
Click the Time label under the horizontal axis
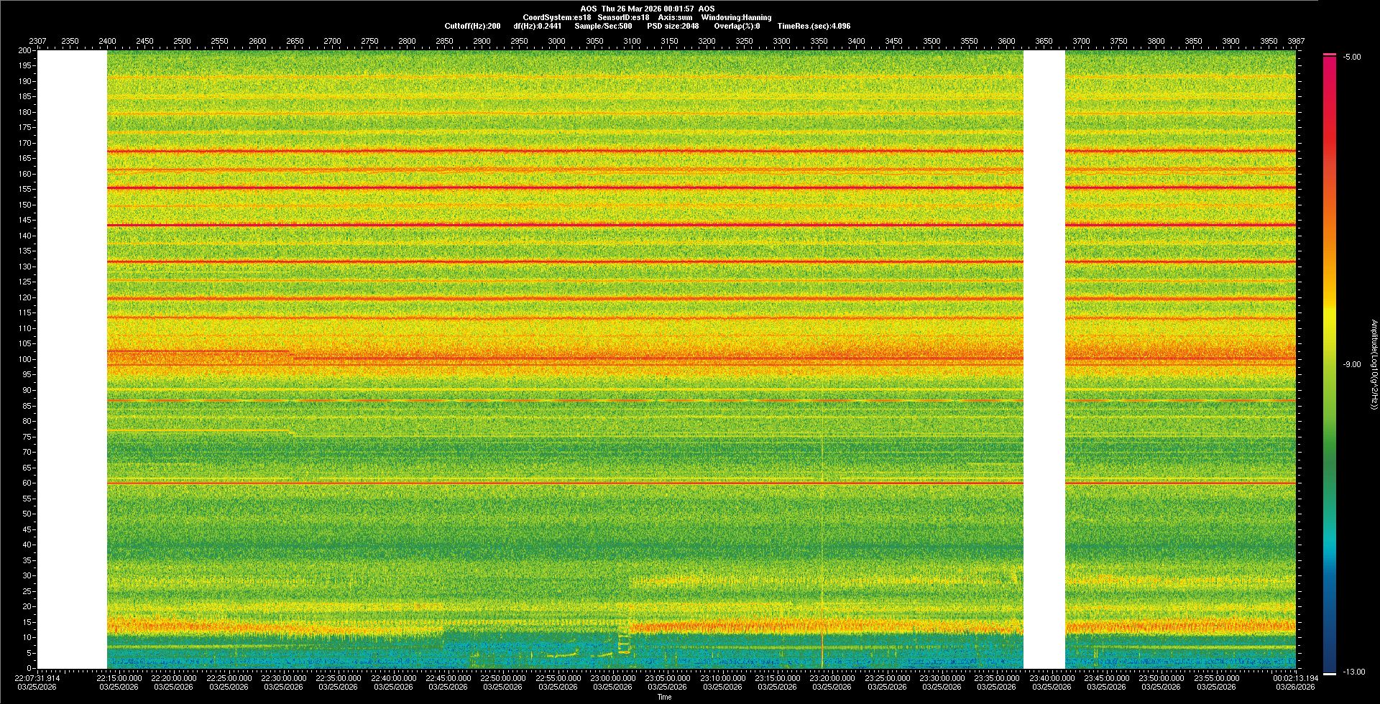(664, 697)
